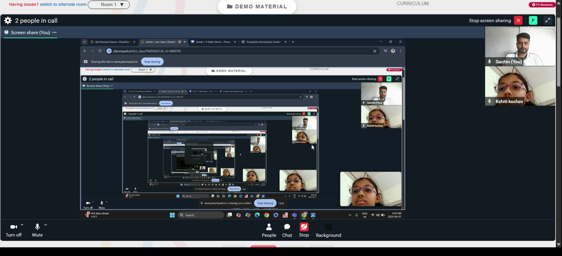This screenshot has height=256, width=562.
Task: Click the planetspark.in address bar in shared browser
Action: click(242, 51)
